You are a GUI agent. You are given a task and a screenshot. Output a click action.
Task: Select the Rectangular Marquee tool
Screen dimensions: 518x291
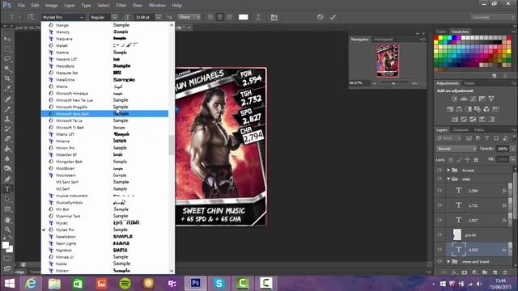[x=7, y=48]
